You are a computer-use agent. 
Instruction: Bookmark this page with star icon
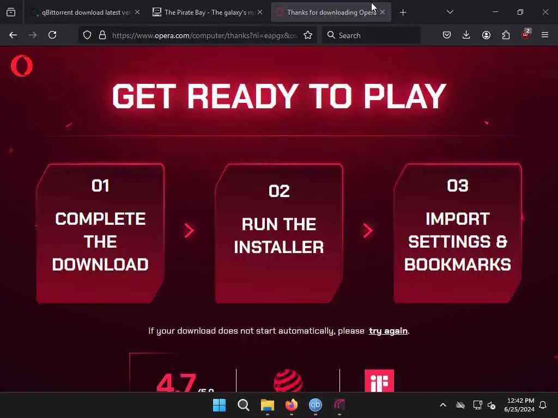pos(308,35)
